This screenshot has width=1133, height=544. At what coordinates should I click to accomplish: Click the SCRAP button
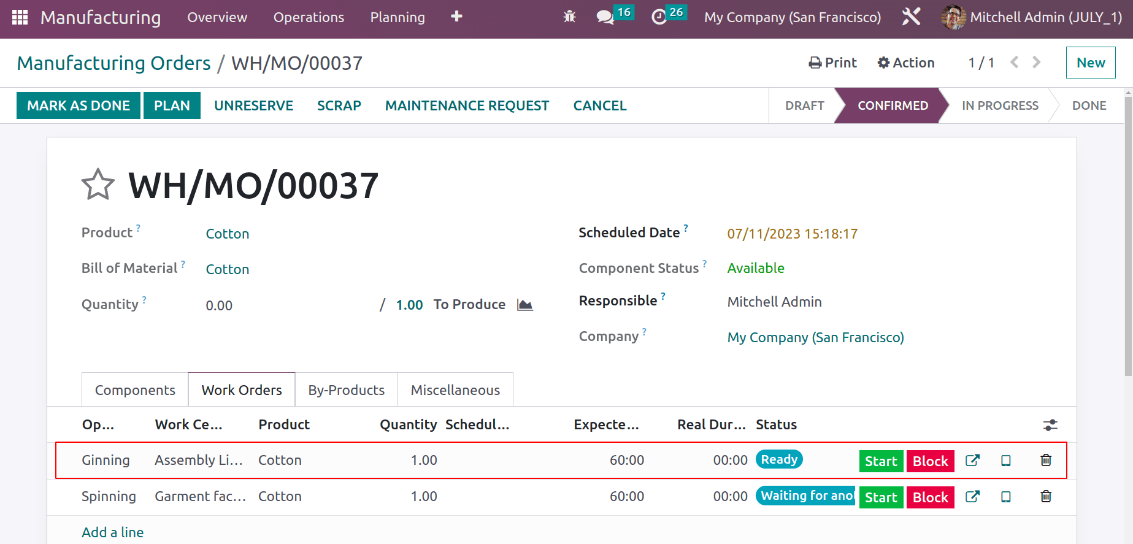point(339,105)
